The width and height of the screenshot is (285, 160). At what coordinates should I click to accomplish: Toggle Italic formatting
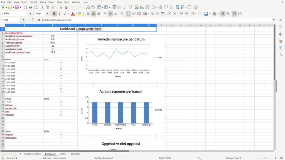pyautogui.click(x=60, y=14)
